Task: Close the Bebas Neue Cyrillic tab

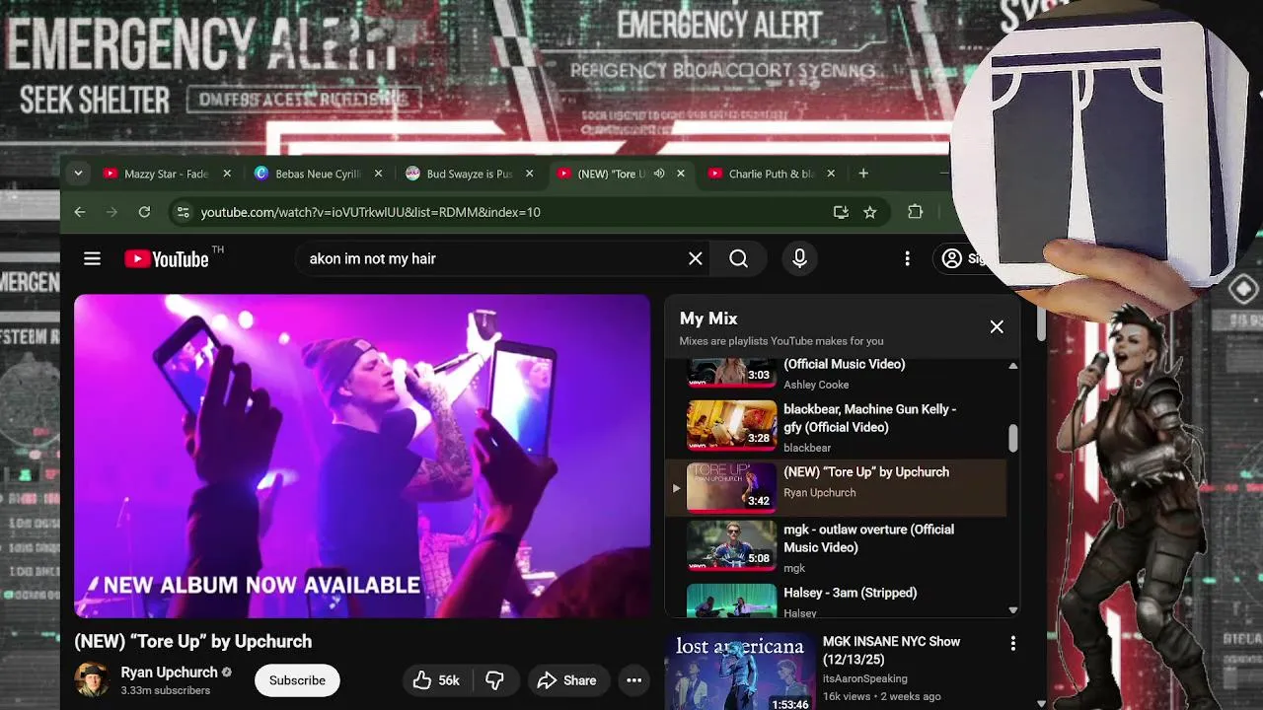Action: pyautogui.click(x=378, y=174)
